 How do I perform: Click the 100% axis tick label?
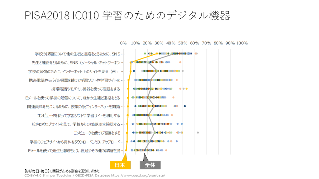point(242,43)
